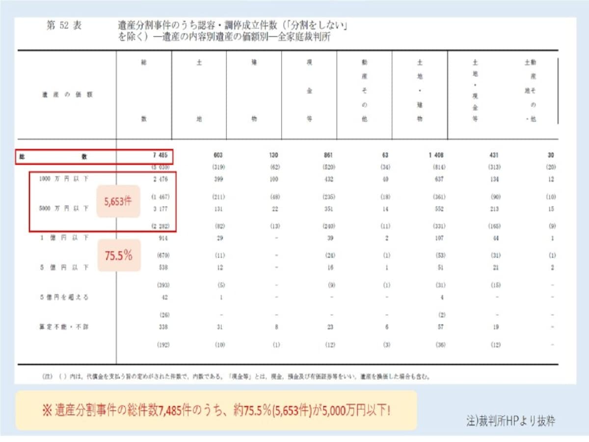Select the footnote line beginning with (注)
The image size is (589, 442).
coord(237,377)
